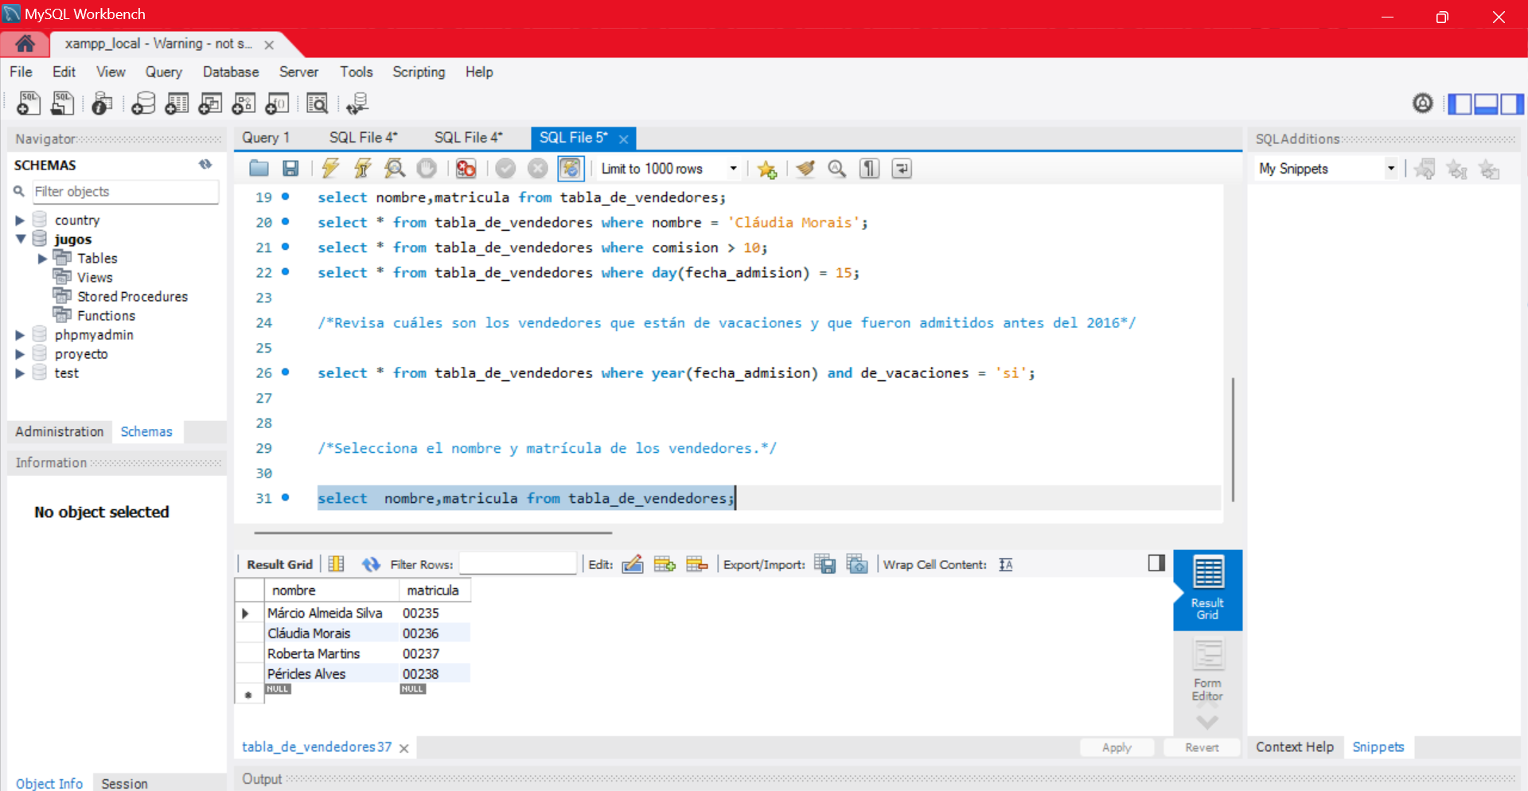Create new function toolbar icon
This screenshot has width=1528, height=791.
pos(277,103)
